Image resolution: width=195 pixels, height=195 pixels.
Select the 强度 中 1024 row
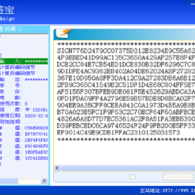(x=24, y=110)
